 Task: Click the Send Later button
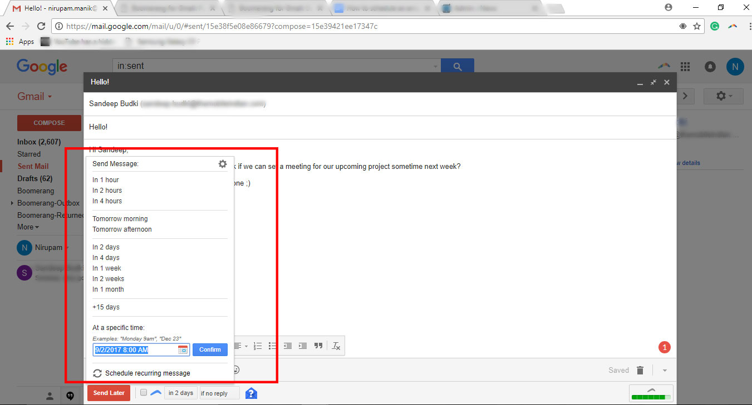[x=109, y=393]
